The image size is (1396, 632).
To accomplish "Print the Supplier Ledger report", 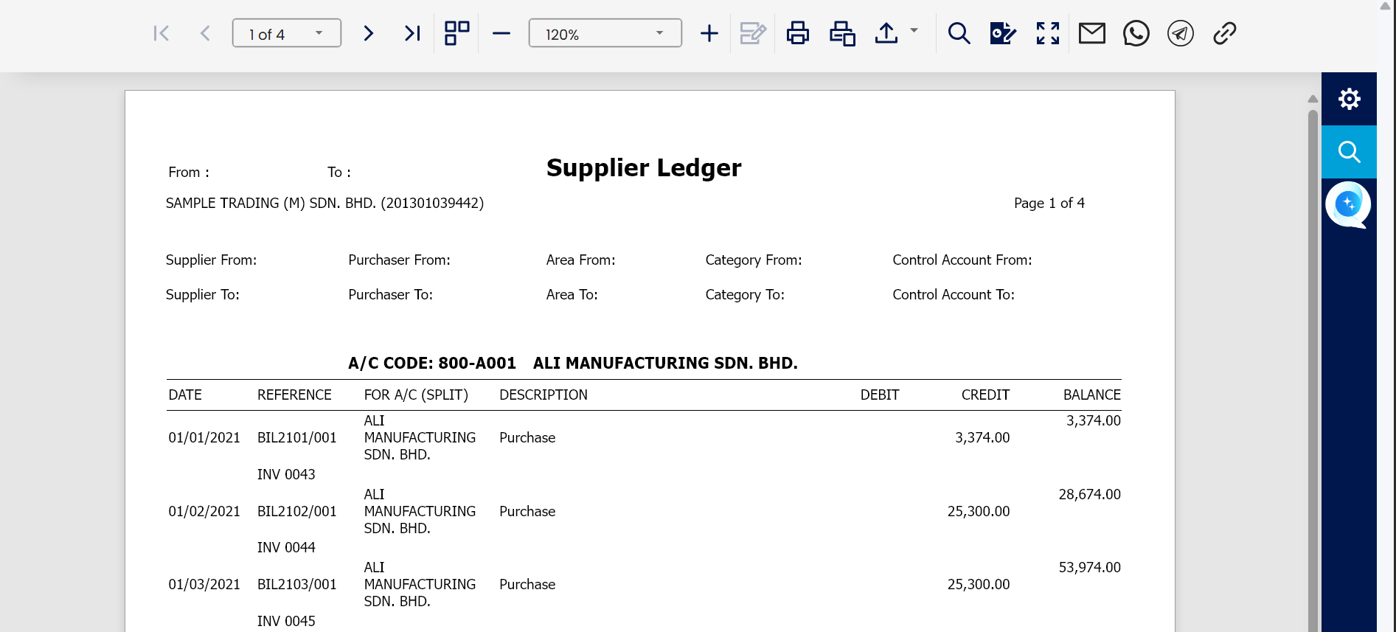I will (x=797, y=33).
